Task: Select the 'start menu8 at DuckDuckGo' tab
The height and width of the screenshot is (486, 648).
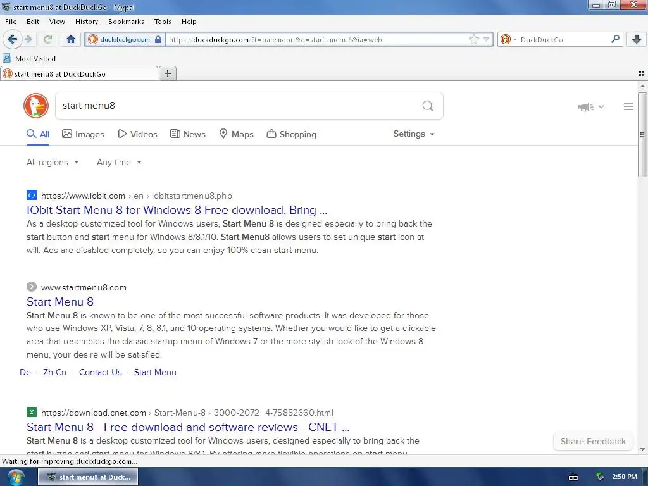Action: (x=79, y=73)
